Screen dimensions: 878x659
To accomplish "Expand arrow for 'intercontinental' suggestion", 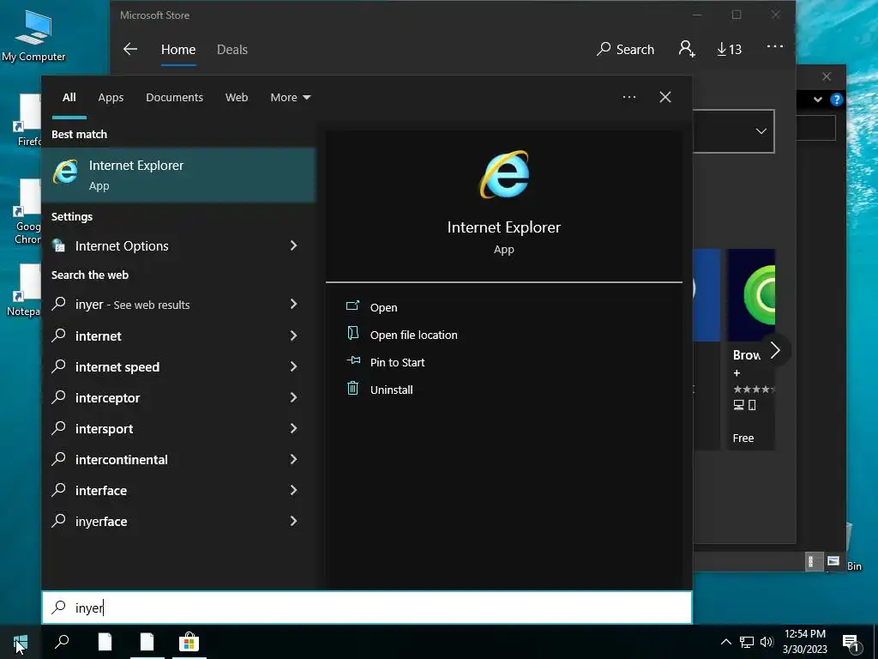I will 293,459.
